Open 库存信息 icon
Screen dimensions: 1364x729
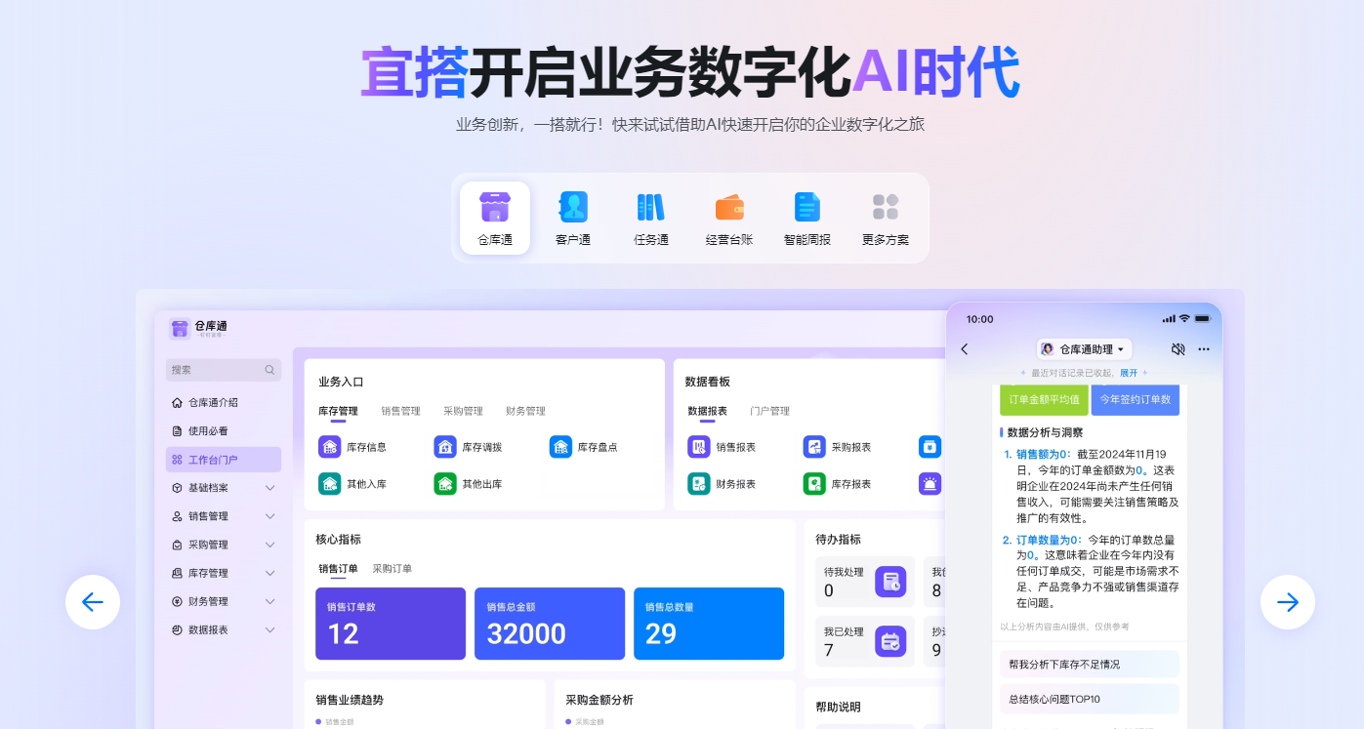tap(330, 447)
